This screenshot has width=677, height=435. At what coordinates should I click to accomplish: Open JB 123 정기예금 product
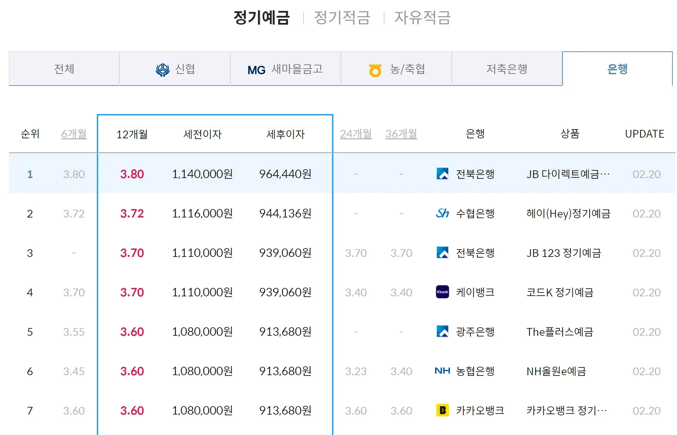point(564,253)
